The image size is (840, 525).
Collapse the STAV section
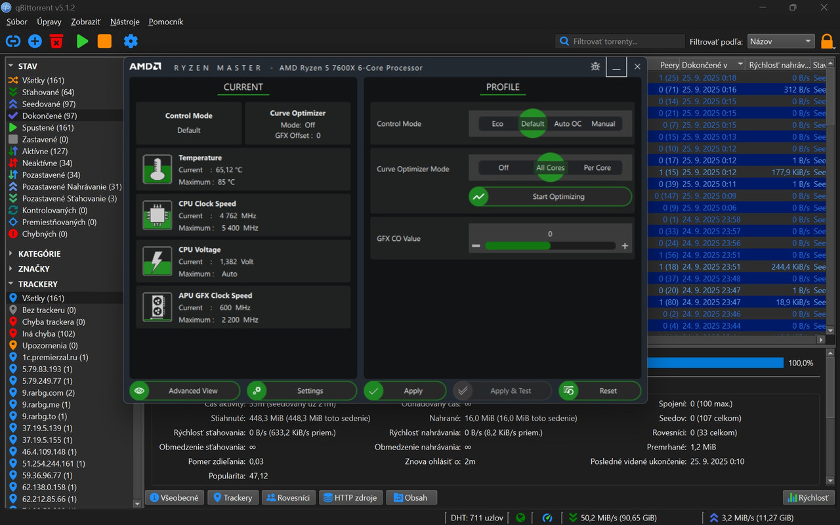[10, 66]
